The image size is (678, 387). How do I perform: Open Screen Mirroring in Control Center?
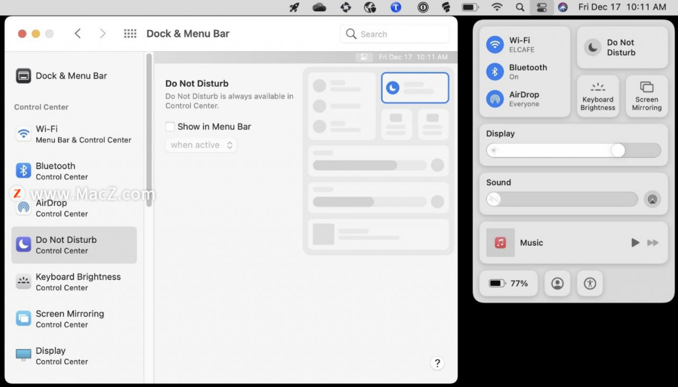pos(647,96)
